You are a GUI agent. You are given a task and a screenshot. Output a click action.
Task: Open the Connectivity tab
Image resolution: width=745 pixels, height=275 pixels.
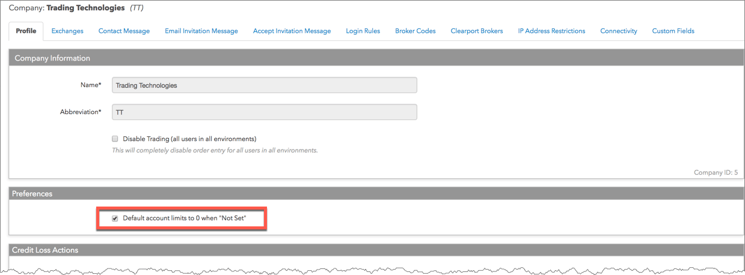click(x=619, y=31)
